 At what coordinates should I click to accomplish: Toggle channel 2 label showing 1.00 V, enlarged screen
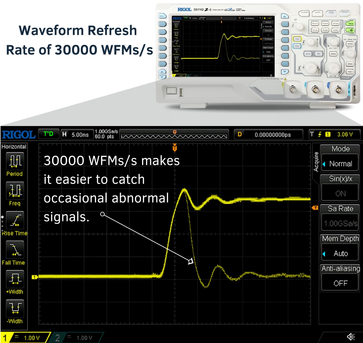(77, 338)
